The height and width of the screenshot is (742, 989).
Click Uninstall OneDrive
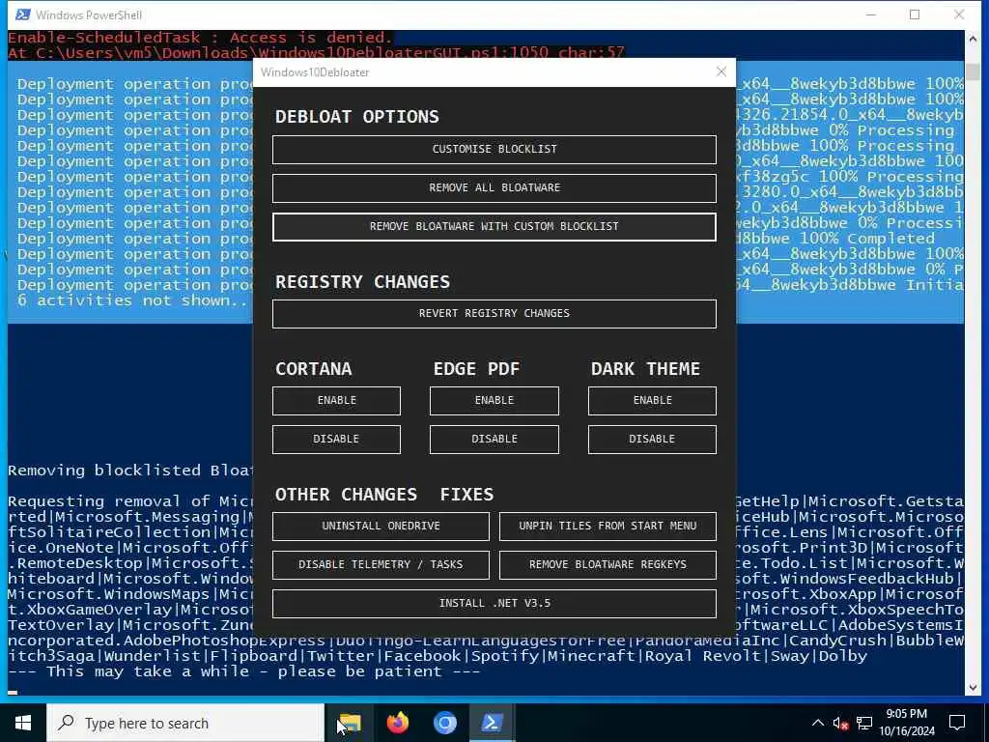381,527
